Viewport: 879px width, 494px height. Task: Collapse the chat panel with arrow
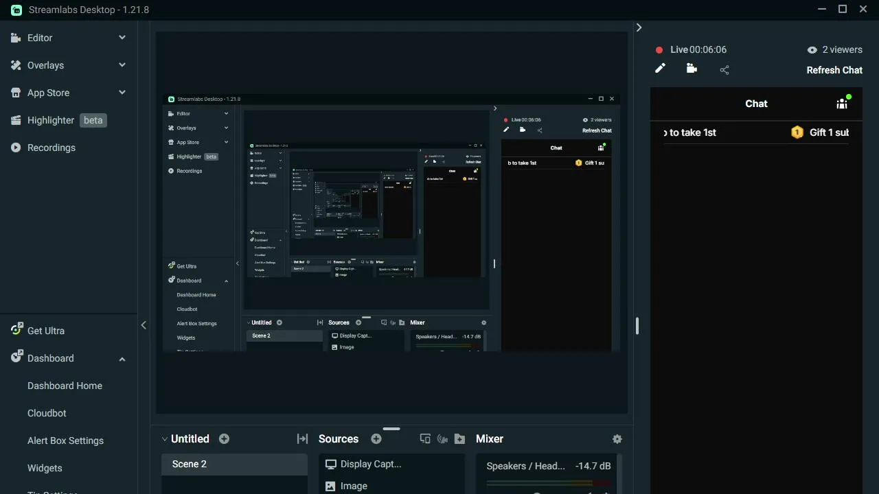639,27
